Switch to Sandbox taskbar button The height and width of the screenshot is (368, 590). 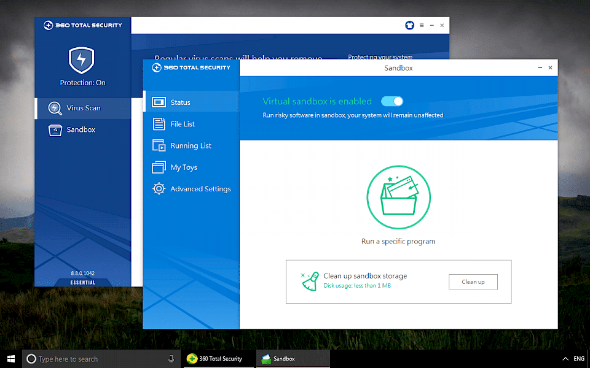tap(293, 359)
